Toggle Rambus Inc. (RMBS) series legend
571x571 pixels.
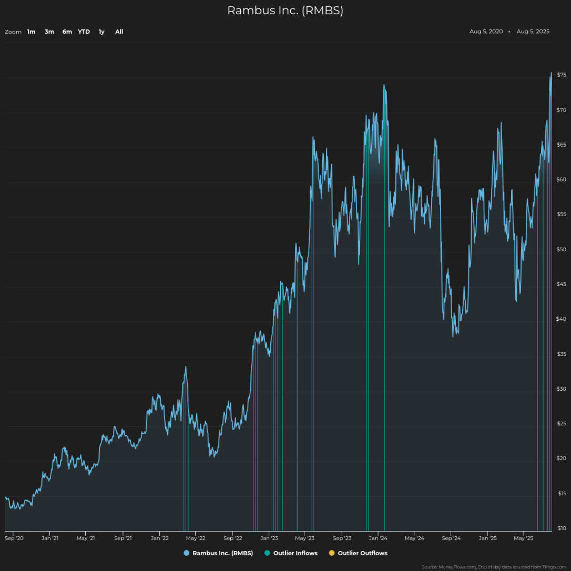coord(218,553)
